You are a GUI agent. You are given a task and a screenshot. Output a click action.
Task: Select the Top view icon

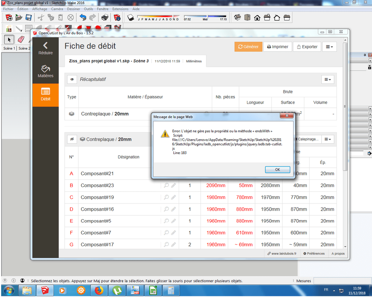click(x=247, y=17)
